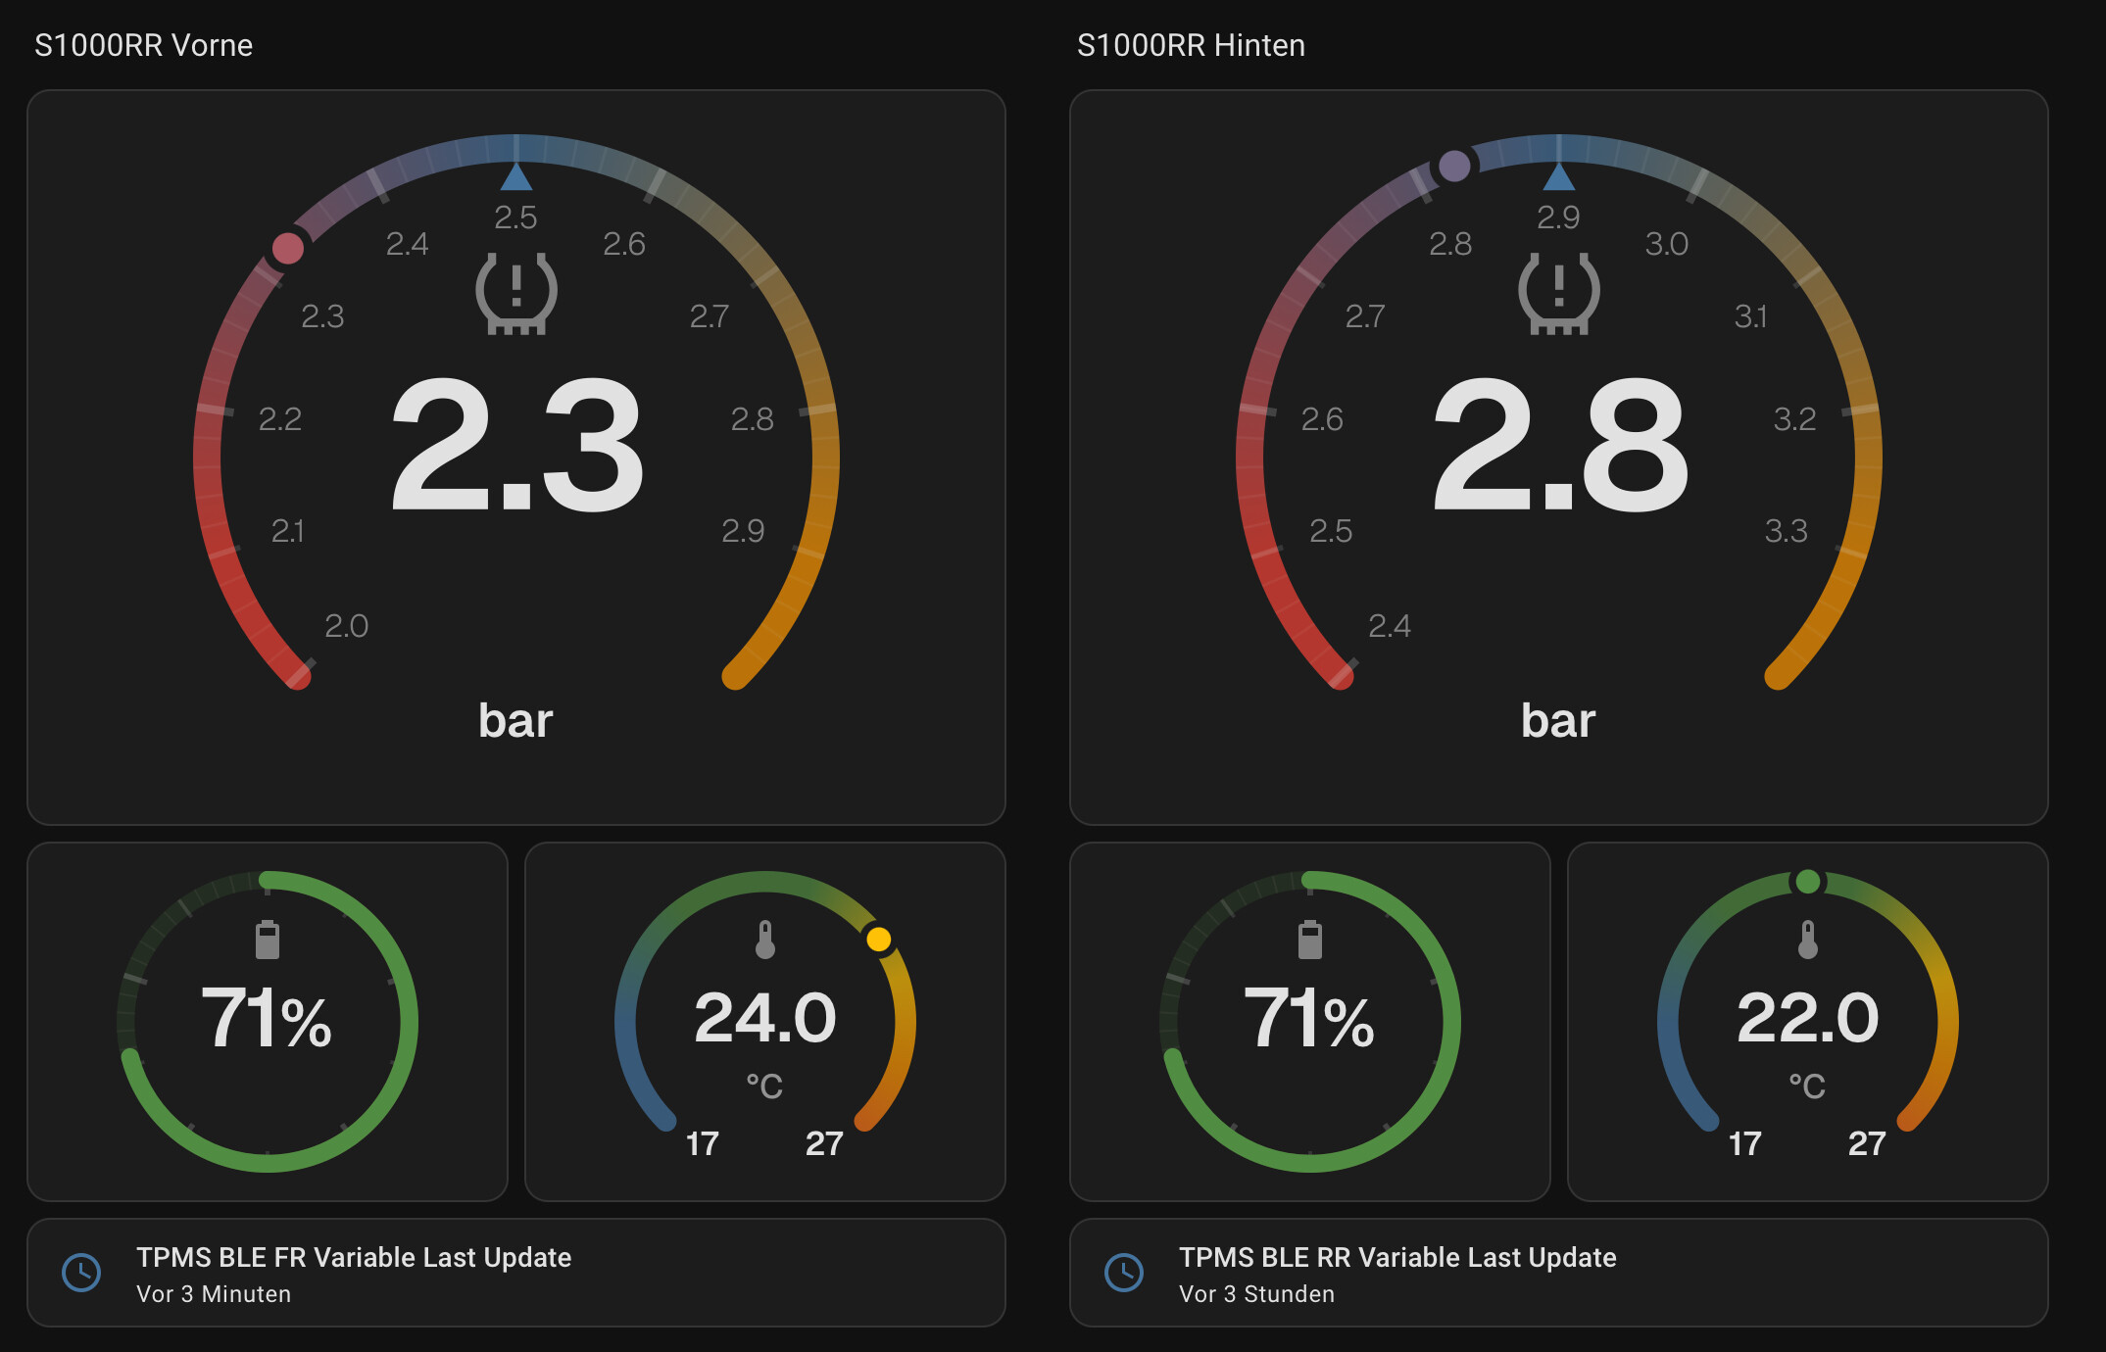The height and width of the screenshot is (1352, 2106).
Task: Click the blue setpoint triangle at 2.5
Action: [516, 178]
